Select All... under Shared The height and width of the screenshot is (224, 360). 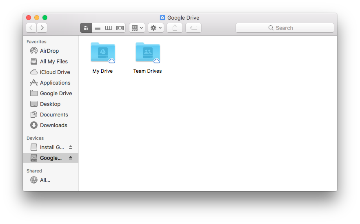[x=51, y=180]
